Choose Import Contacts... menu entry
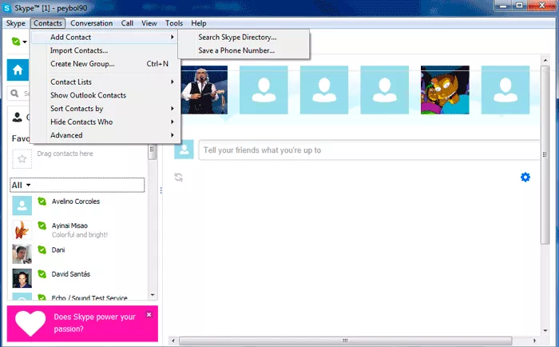 coord(104,50)
